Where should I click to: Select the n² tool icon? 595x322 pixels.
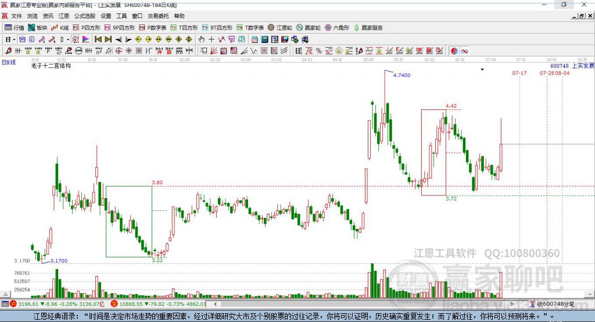(x=99, y=51)
